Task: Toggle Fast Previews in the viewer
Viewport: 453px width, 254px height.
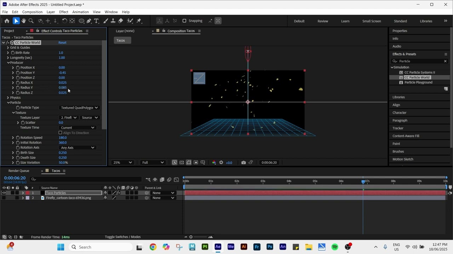Action: coord(174,162)
